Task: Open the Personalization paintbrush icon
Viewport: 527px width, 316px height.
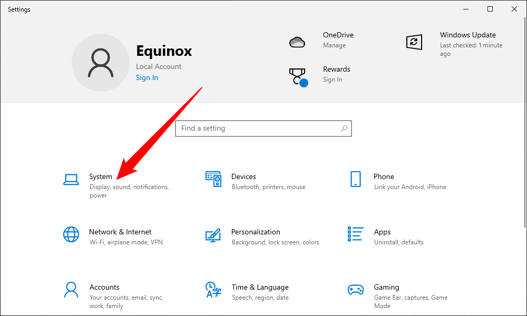Action: [x=213, y=235]
